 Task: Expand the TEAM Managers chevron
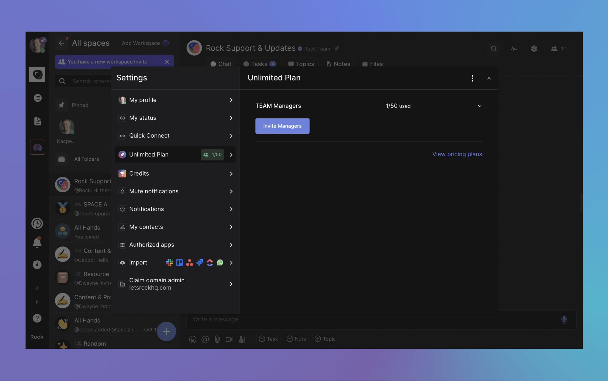coord(479,106)
